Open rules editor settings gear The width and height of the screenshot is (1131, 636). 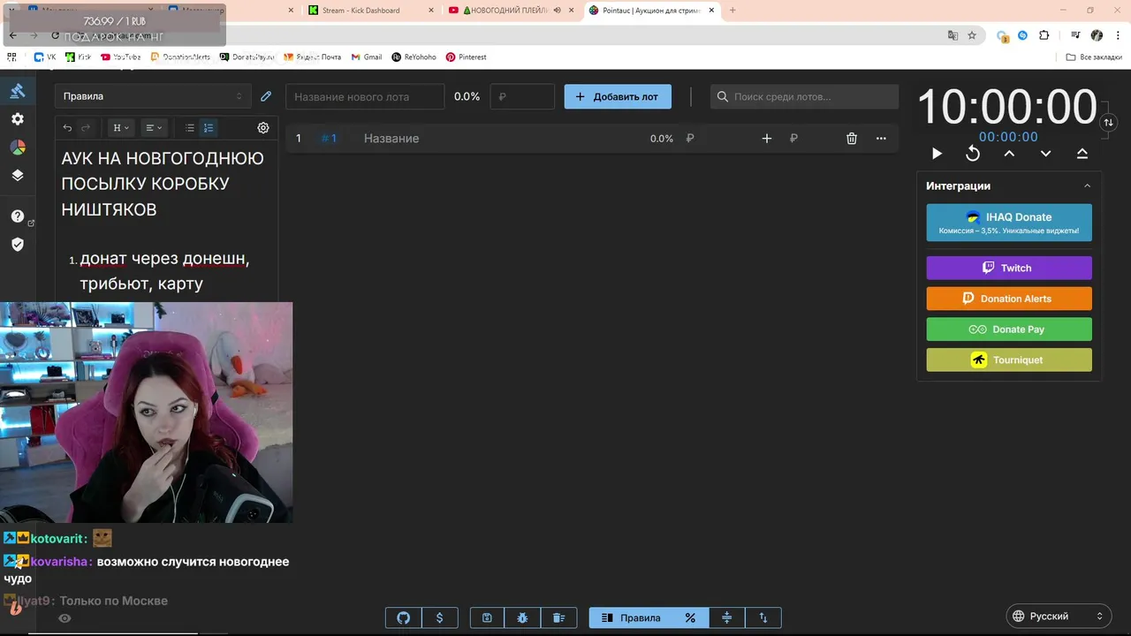pos(263,128)
